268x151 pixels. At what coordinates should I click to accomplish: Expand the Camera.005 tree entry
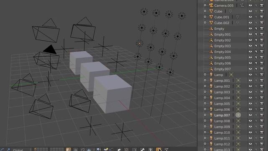click(x=205, y=5)
